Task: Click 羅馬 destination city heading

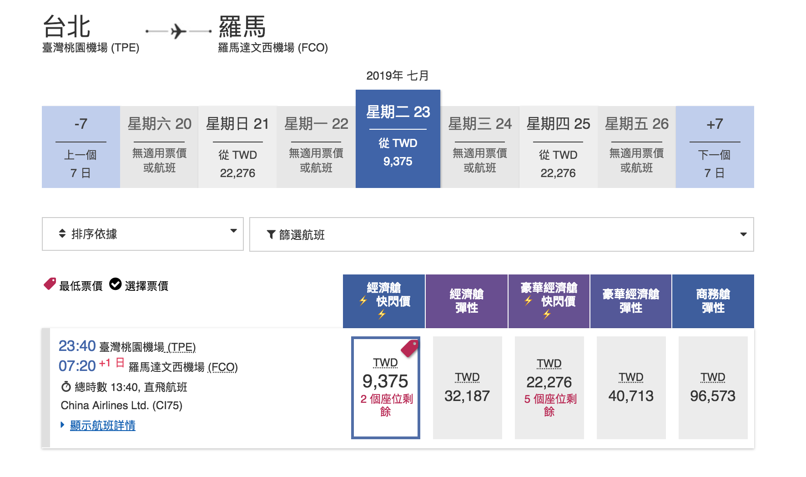Action: pyautogui.click(x=242, y=26)
